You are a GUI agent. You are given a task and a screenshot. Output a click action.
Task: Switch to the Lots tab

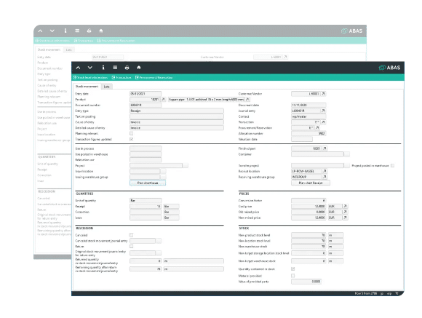106,87
